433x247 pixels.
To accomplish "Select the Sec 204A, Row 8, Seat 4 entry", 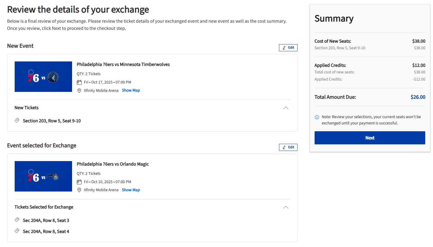I will coord(46,231).
